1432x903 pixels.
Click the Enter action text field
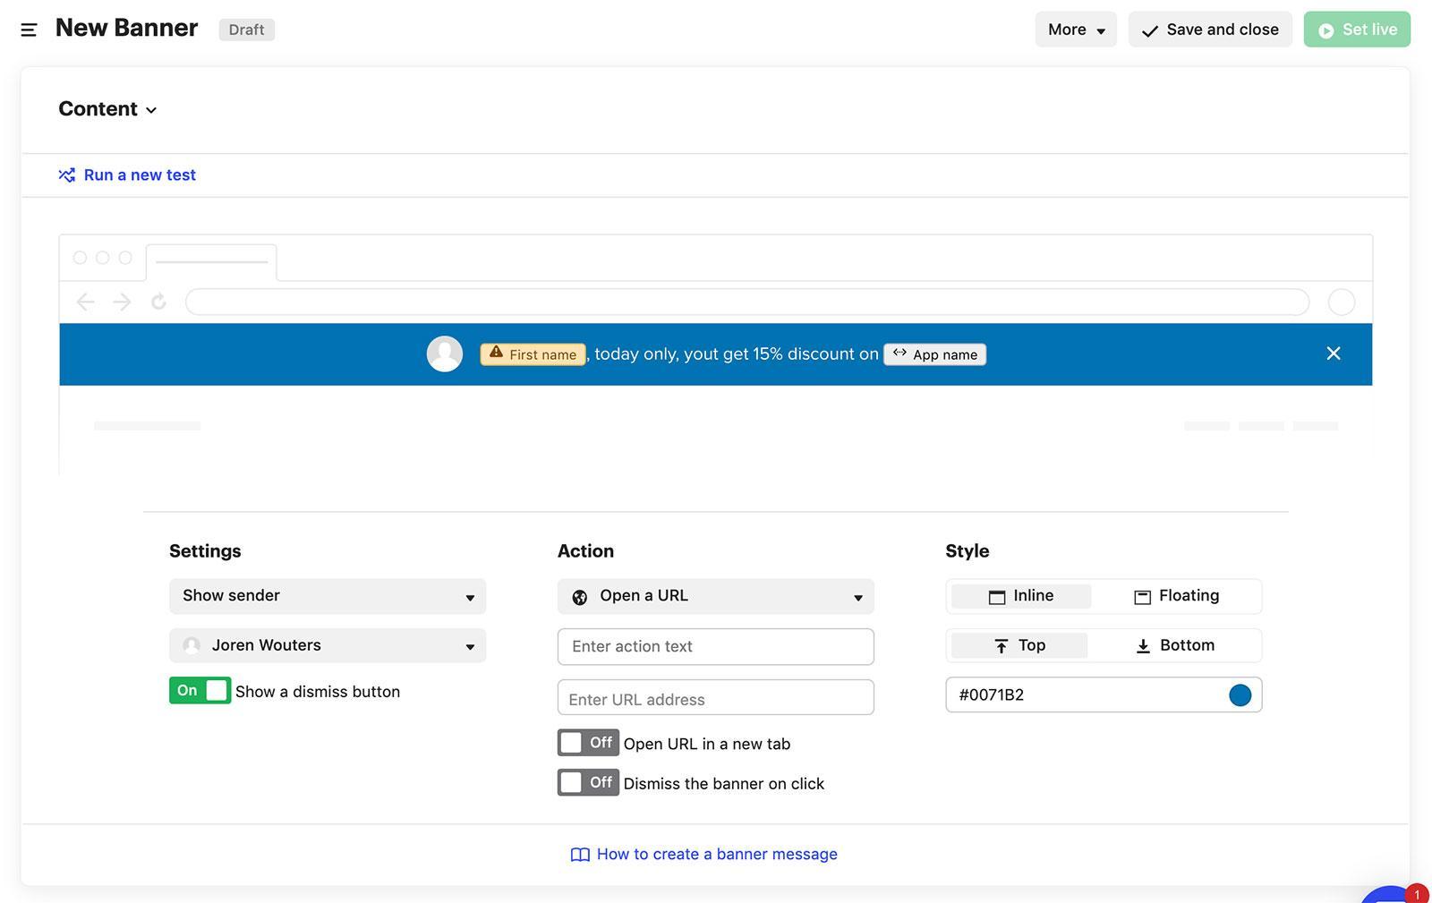click(716, 646)
